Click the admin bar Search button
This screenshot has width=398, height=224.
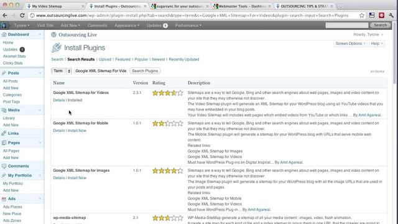click(380, 25)
